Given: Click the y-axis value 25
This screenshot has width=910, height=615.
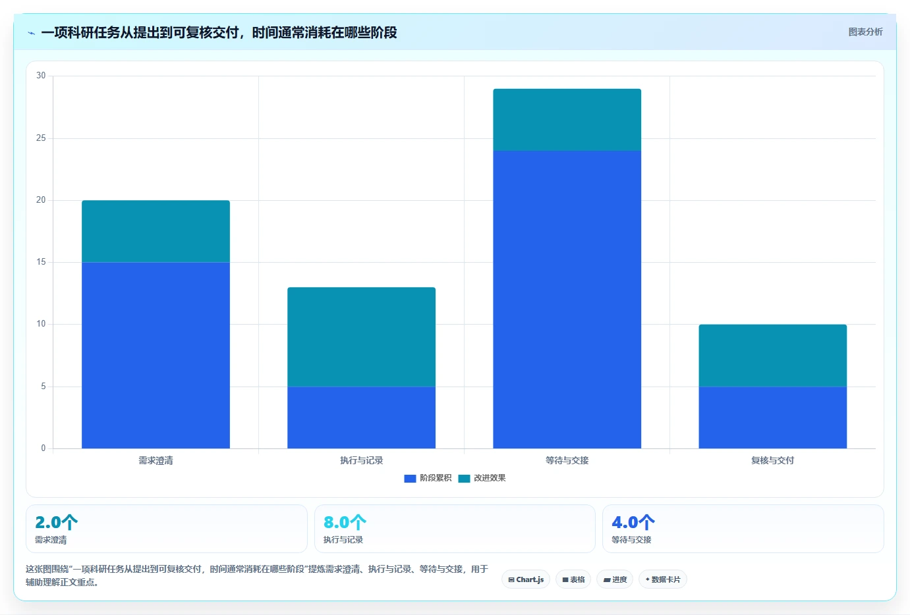Looking at the screenshot, I should point(41,138).
